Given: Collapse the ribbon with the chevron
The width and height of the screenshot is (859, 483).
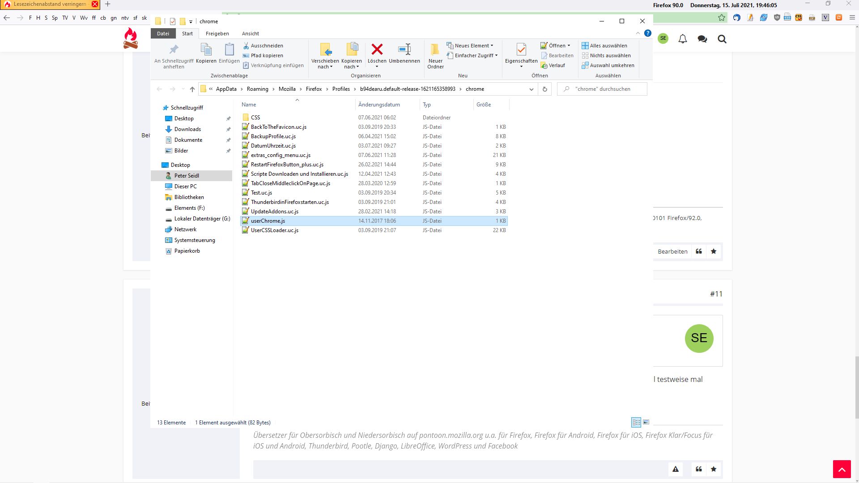Looking at the screenshot, I should (x=638, y=34).
